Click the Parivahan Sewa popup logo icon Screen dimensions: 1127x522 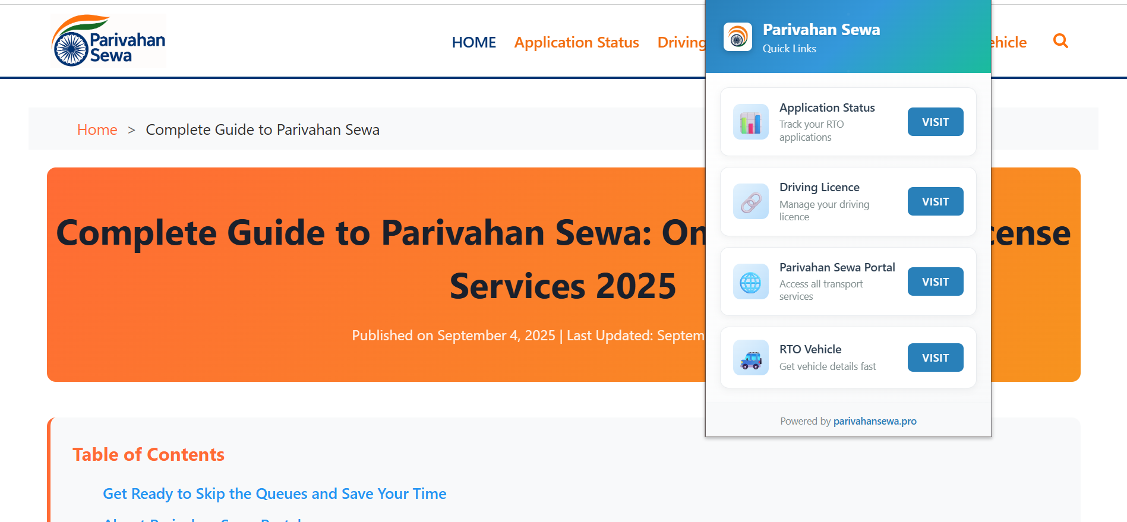(x=738, y=37)
